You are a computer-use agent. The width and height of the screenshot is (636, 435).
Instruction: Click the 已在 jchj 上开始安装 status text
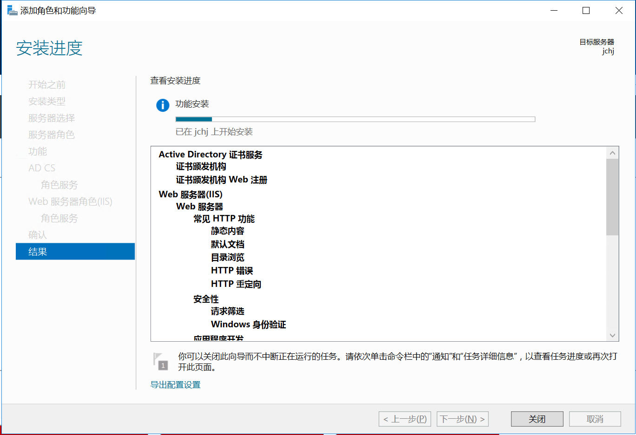point(214,132)
